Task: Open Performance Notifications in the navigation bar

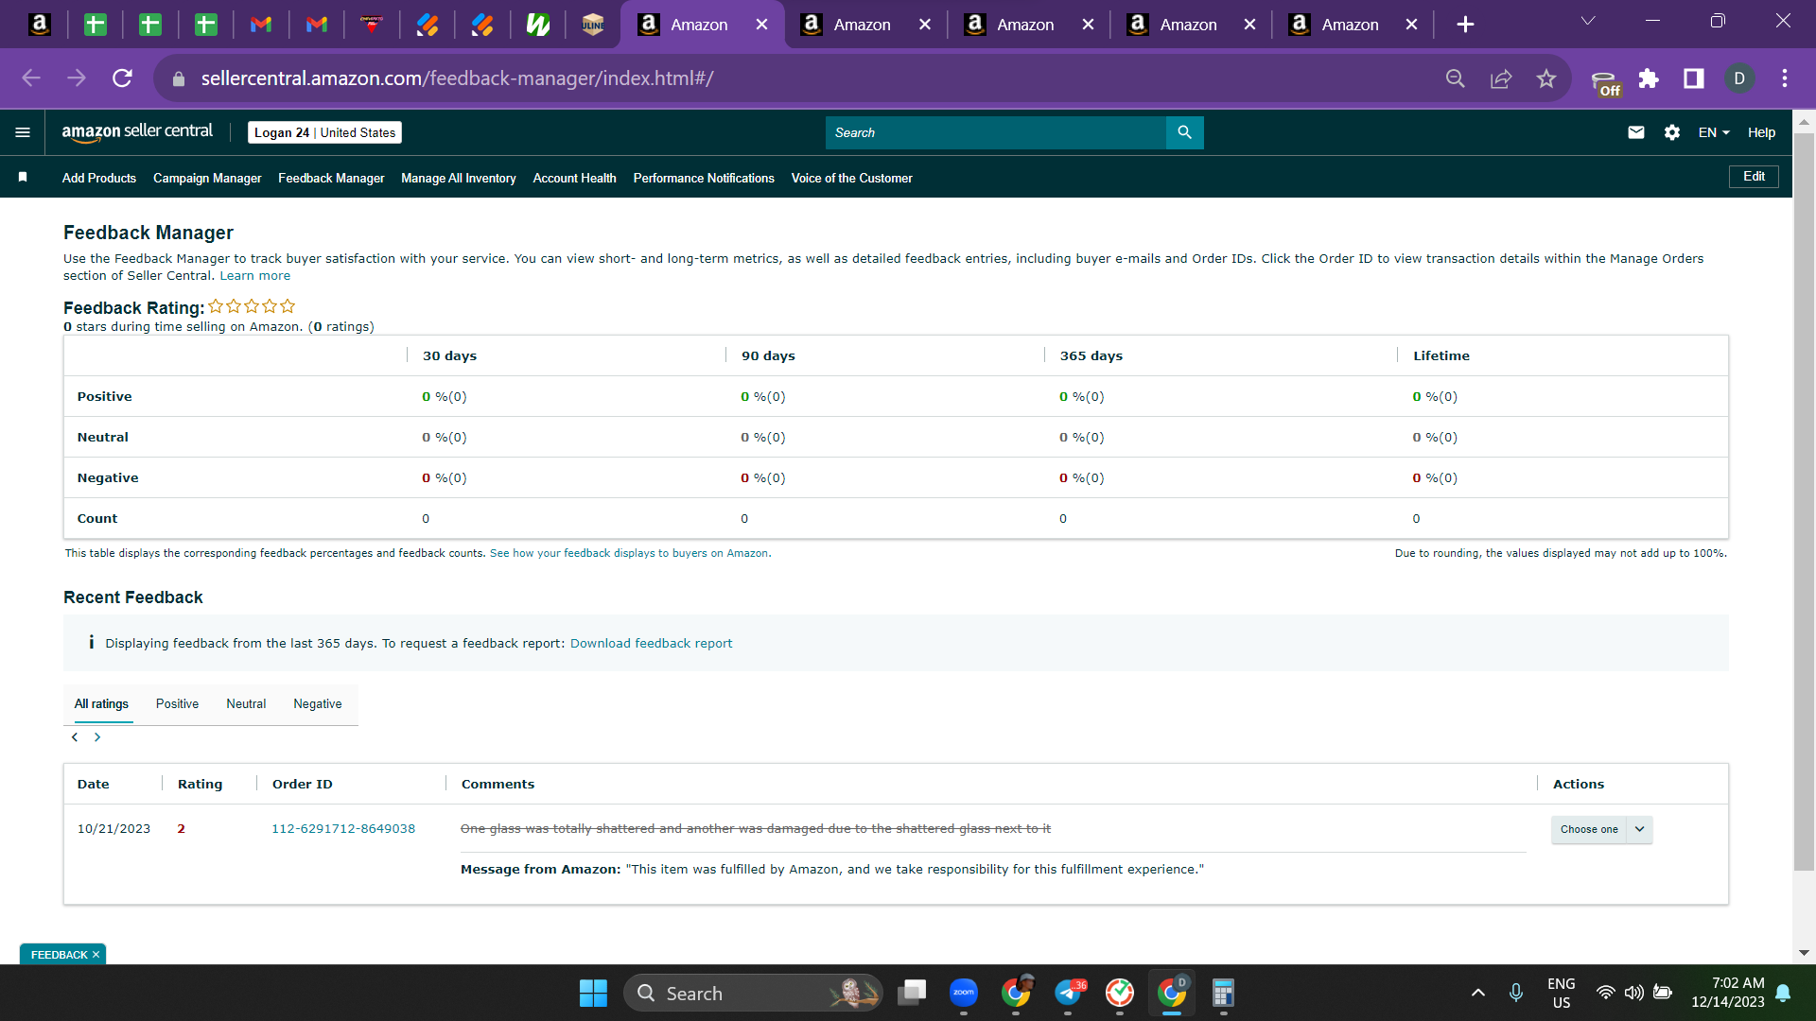Action: tap(704, 178)
